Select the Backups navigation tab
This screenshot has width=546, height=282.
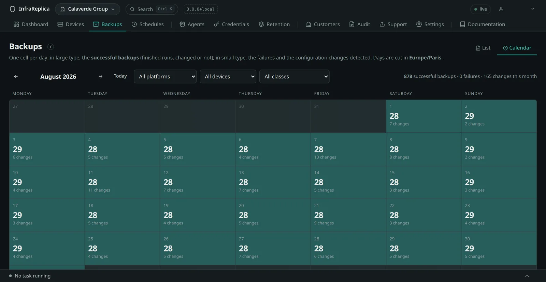pos(107,24)
